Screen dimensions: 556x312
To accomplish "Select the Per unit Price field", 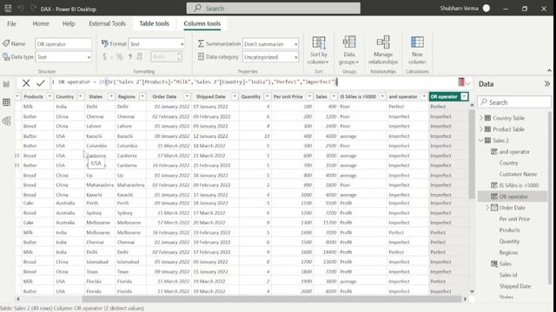I will [514, 219].
